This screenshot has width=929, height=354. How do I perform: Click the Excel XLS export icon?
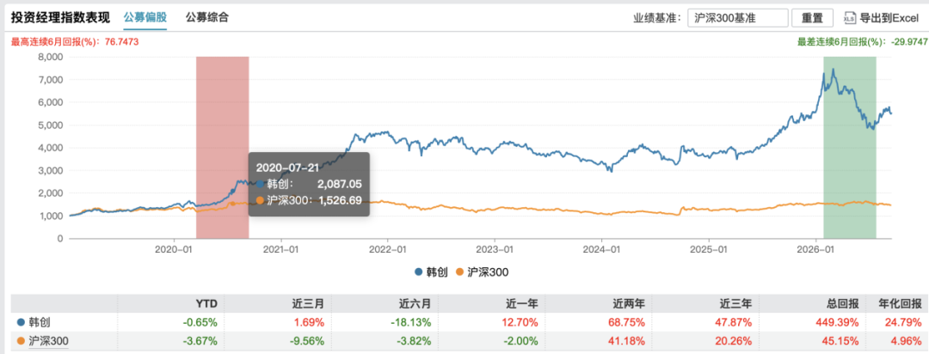[850, 18]
